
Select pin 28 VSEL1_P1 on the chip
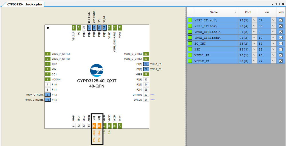146,64
